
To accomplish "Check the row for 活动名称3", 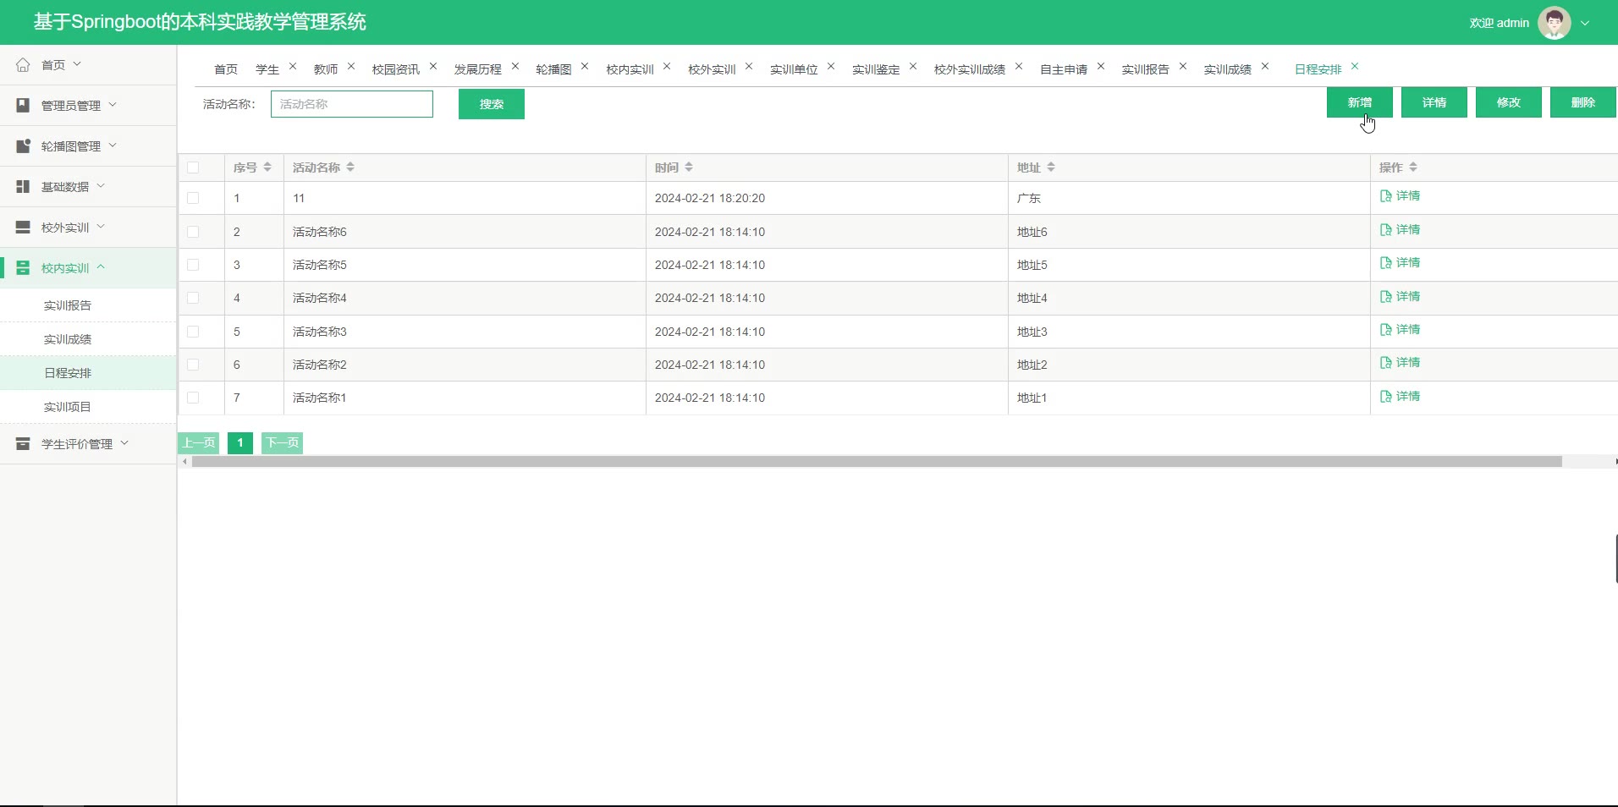I will click(x=193, y=332).
